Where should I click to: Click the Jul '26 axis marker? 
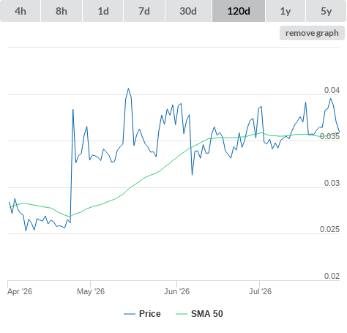click(x=260, y=291)
